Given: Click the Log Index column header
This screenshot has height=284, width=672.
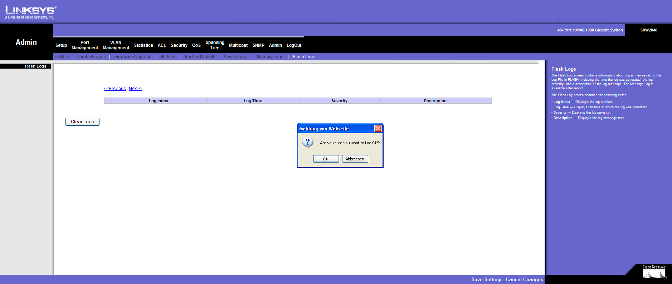Looking at the screenshot, I should 159,101.
